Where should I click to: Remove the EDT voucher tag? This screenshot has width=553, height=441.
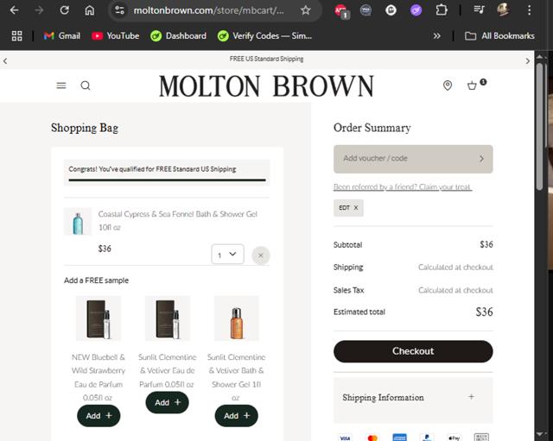click(x=356, y=208)
